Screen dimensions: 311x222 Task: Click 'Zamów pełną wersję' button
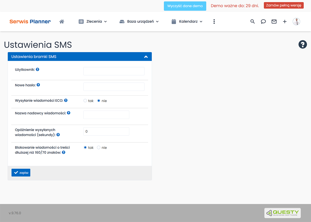pos(284,5)
